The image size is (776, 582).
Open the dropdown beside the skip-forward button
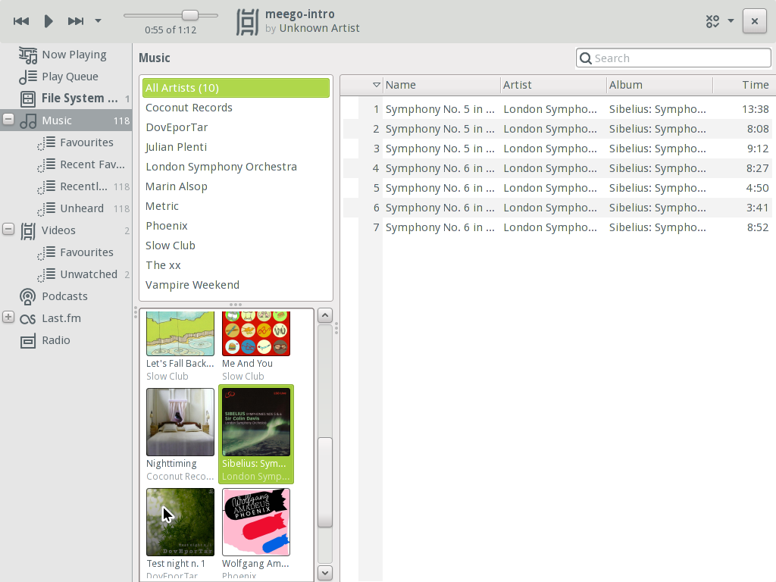point(97,20)
